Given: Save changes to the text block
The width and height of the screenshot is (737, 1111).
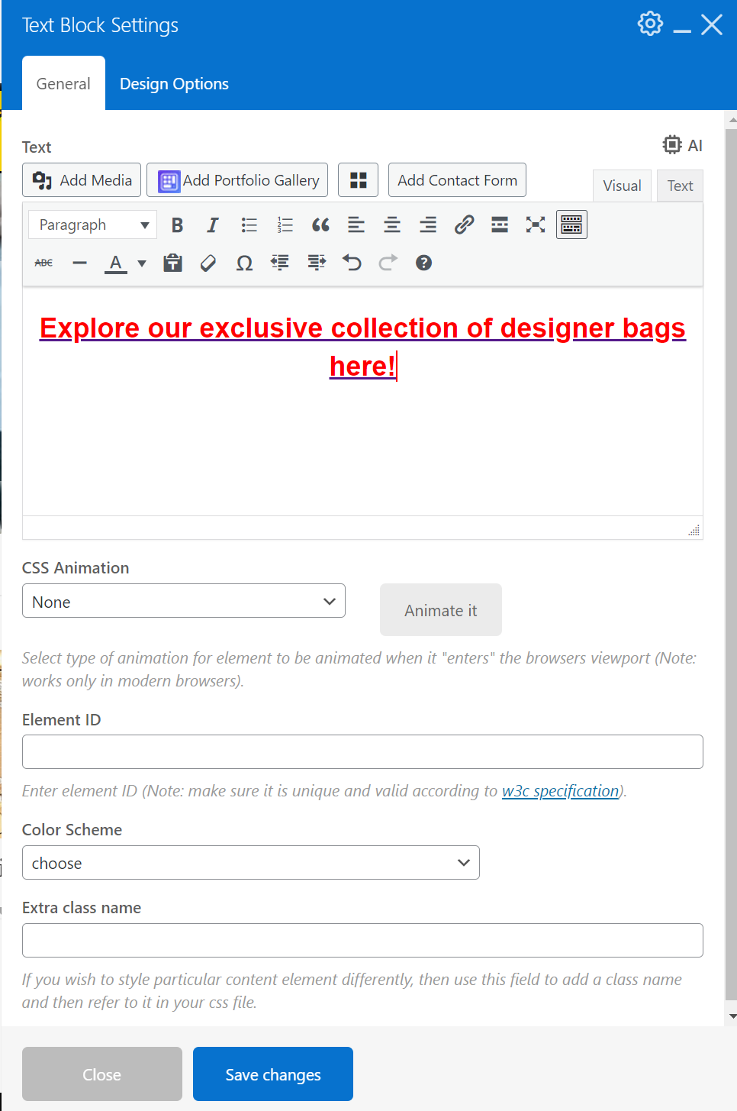Looking at the screenshot, I should click(272, 1074).
